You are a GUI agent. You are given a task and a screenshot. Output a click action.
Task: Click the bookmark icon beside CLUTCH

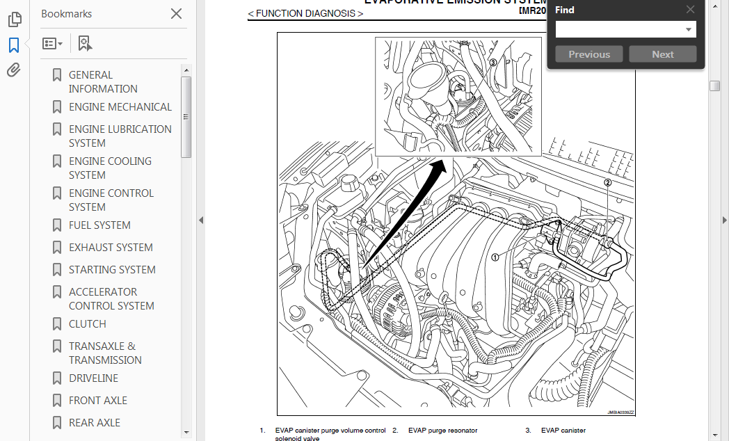pos(57,324)
